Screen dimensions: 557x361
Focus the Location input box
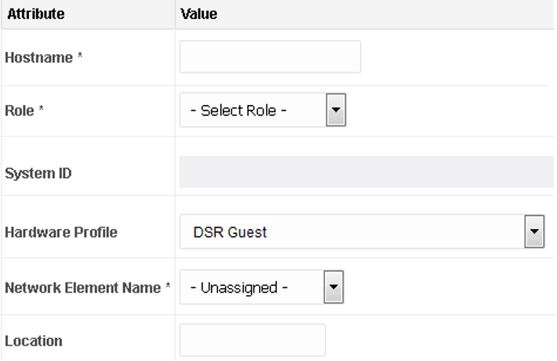[x=253, y=341]
